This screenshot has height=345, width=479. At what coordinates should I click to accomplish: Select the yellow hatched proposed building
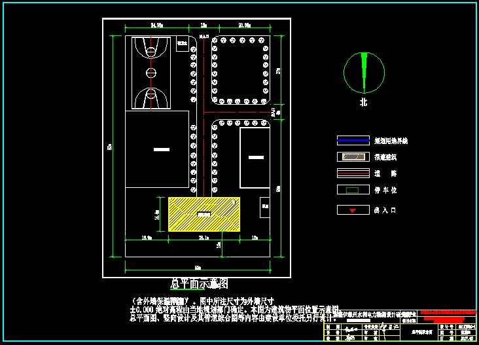204,214
